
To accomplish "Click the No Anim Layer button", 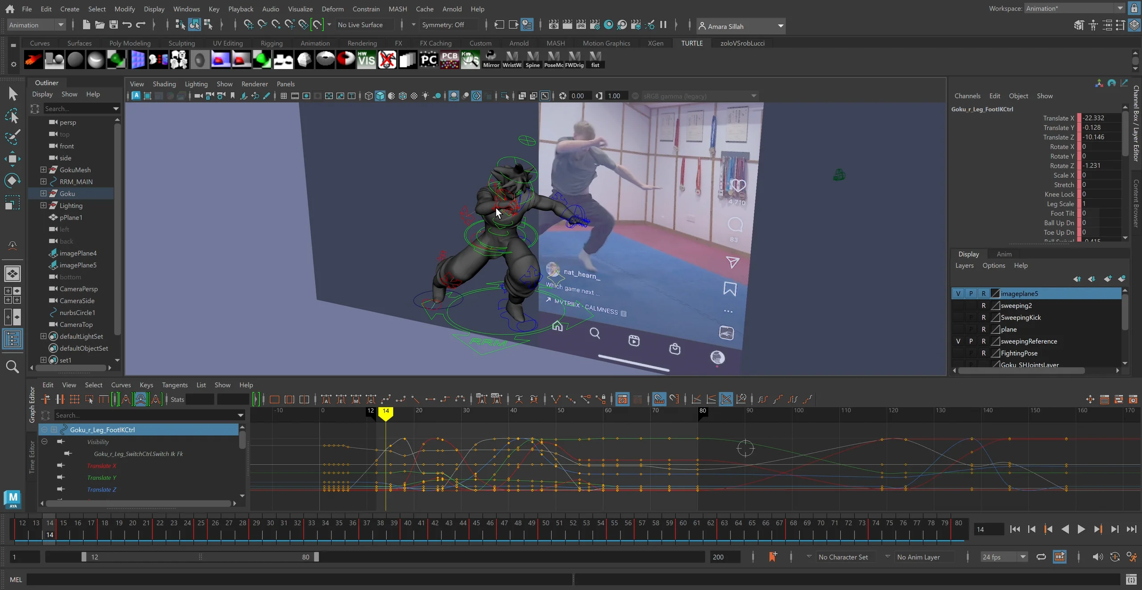I will click(x=919, y=557).
